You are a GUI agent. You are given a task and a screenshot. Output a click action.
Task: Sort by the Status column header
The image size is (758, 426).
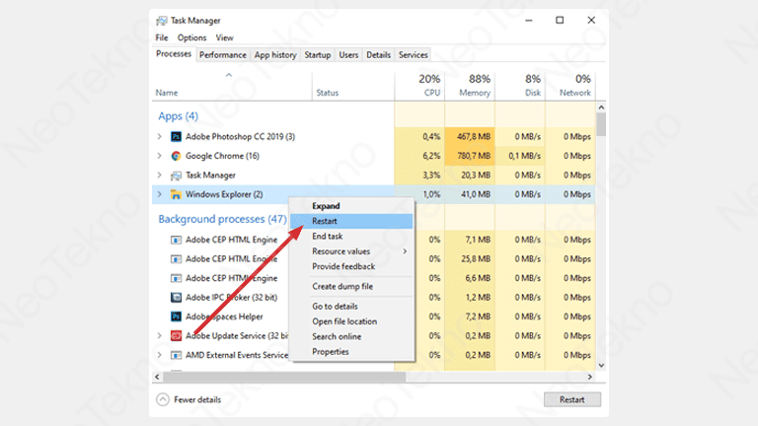point(353,86)
